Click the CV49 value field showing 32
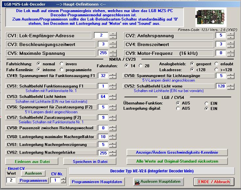The height and width of the screenshot is (190, 241). coord(103,76)
